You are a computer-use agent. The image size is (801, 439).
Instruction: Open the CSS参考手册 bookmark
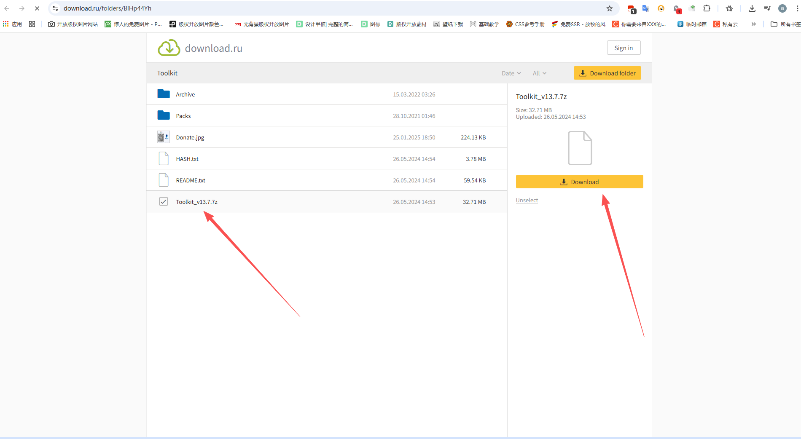pyautogui.click(x=525, y=24)
